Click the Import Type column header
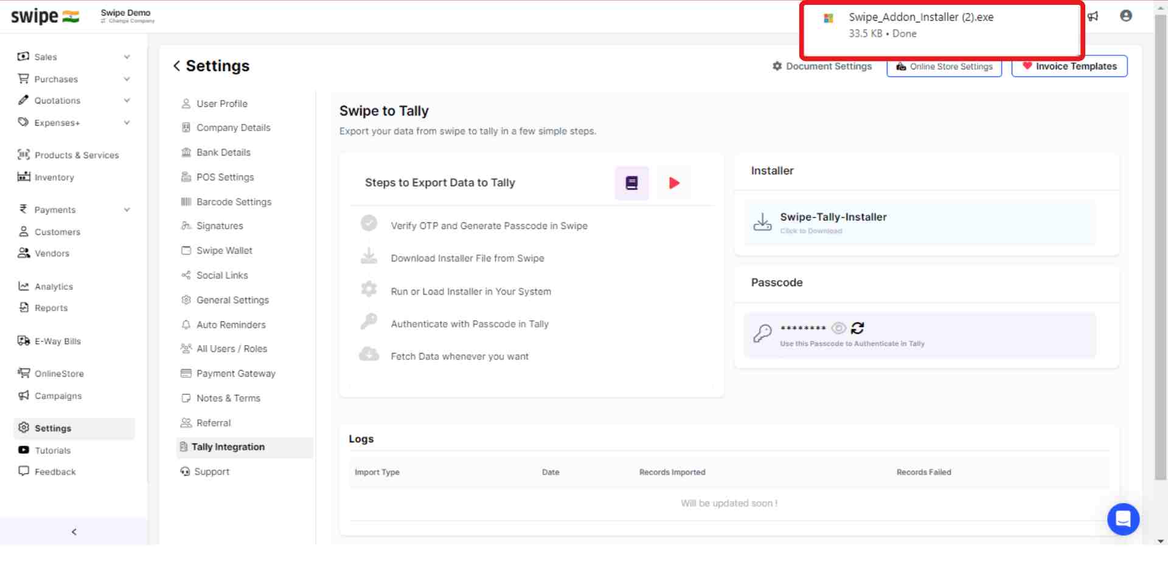Viewport: 1168px width, 565px height. (377, 472)
